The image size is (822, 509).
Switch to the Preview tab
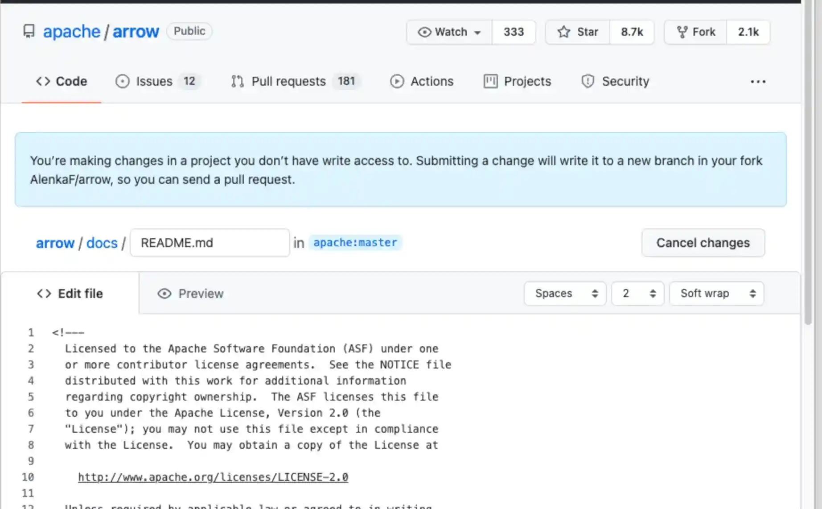(x=190, y=294)
